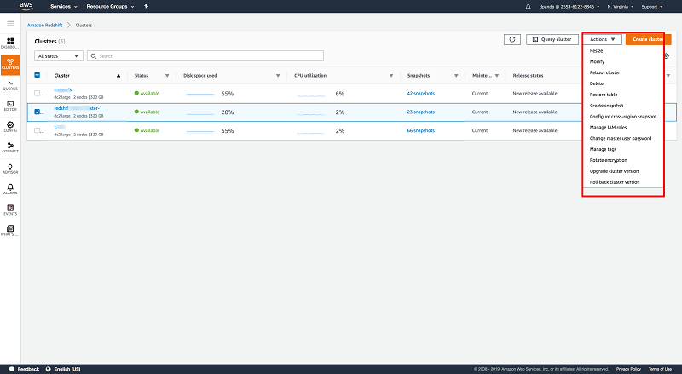Sort by the Cluster column arrow

(118, 76)
